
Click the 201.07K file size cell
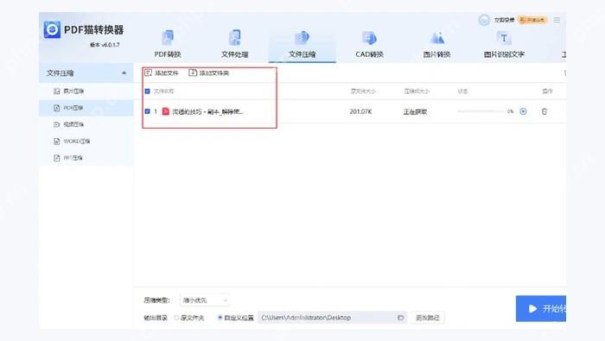360,111
